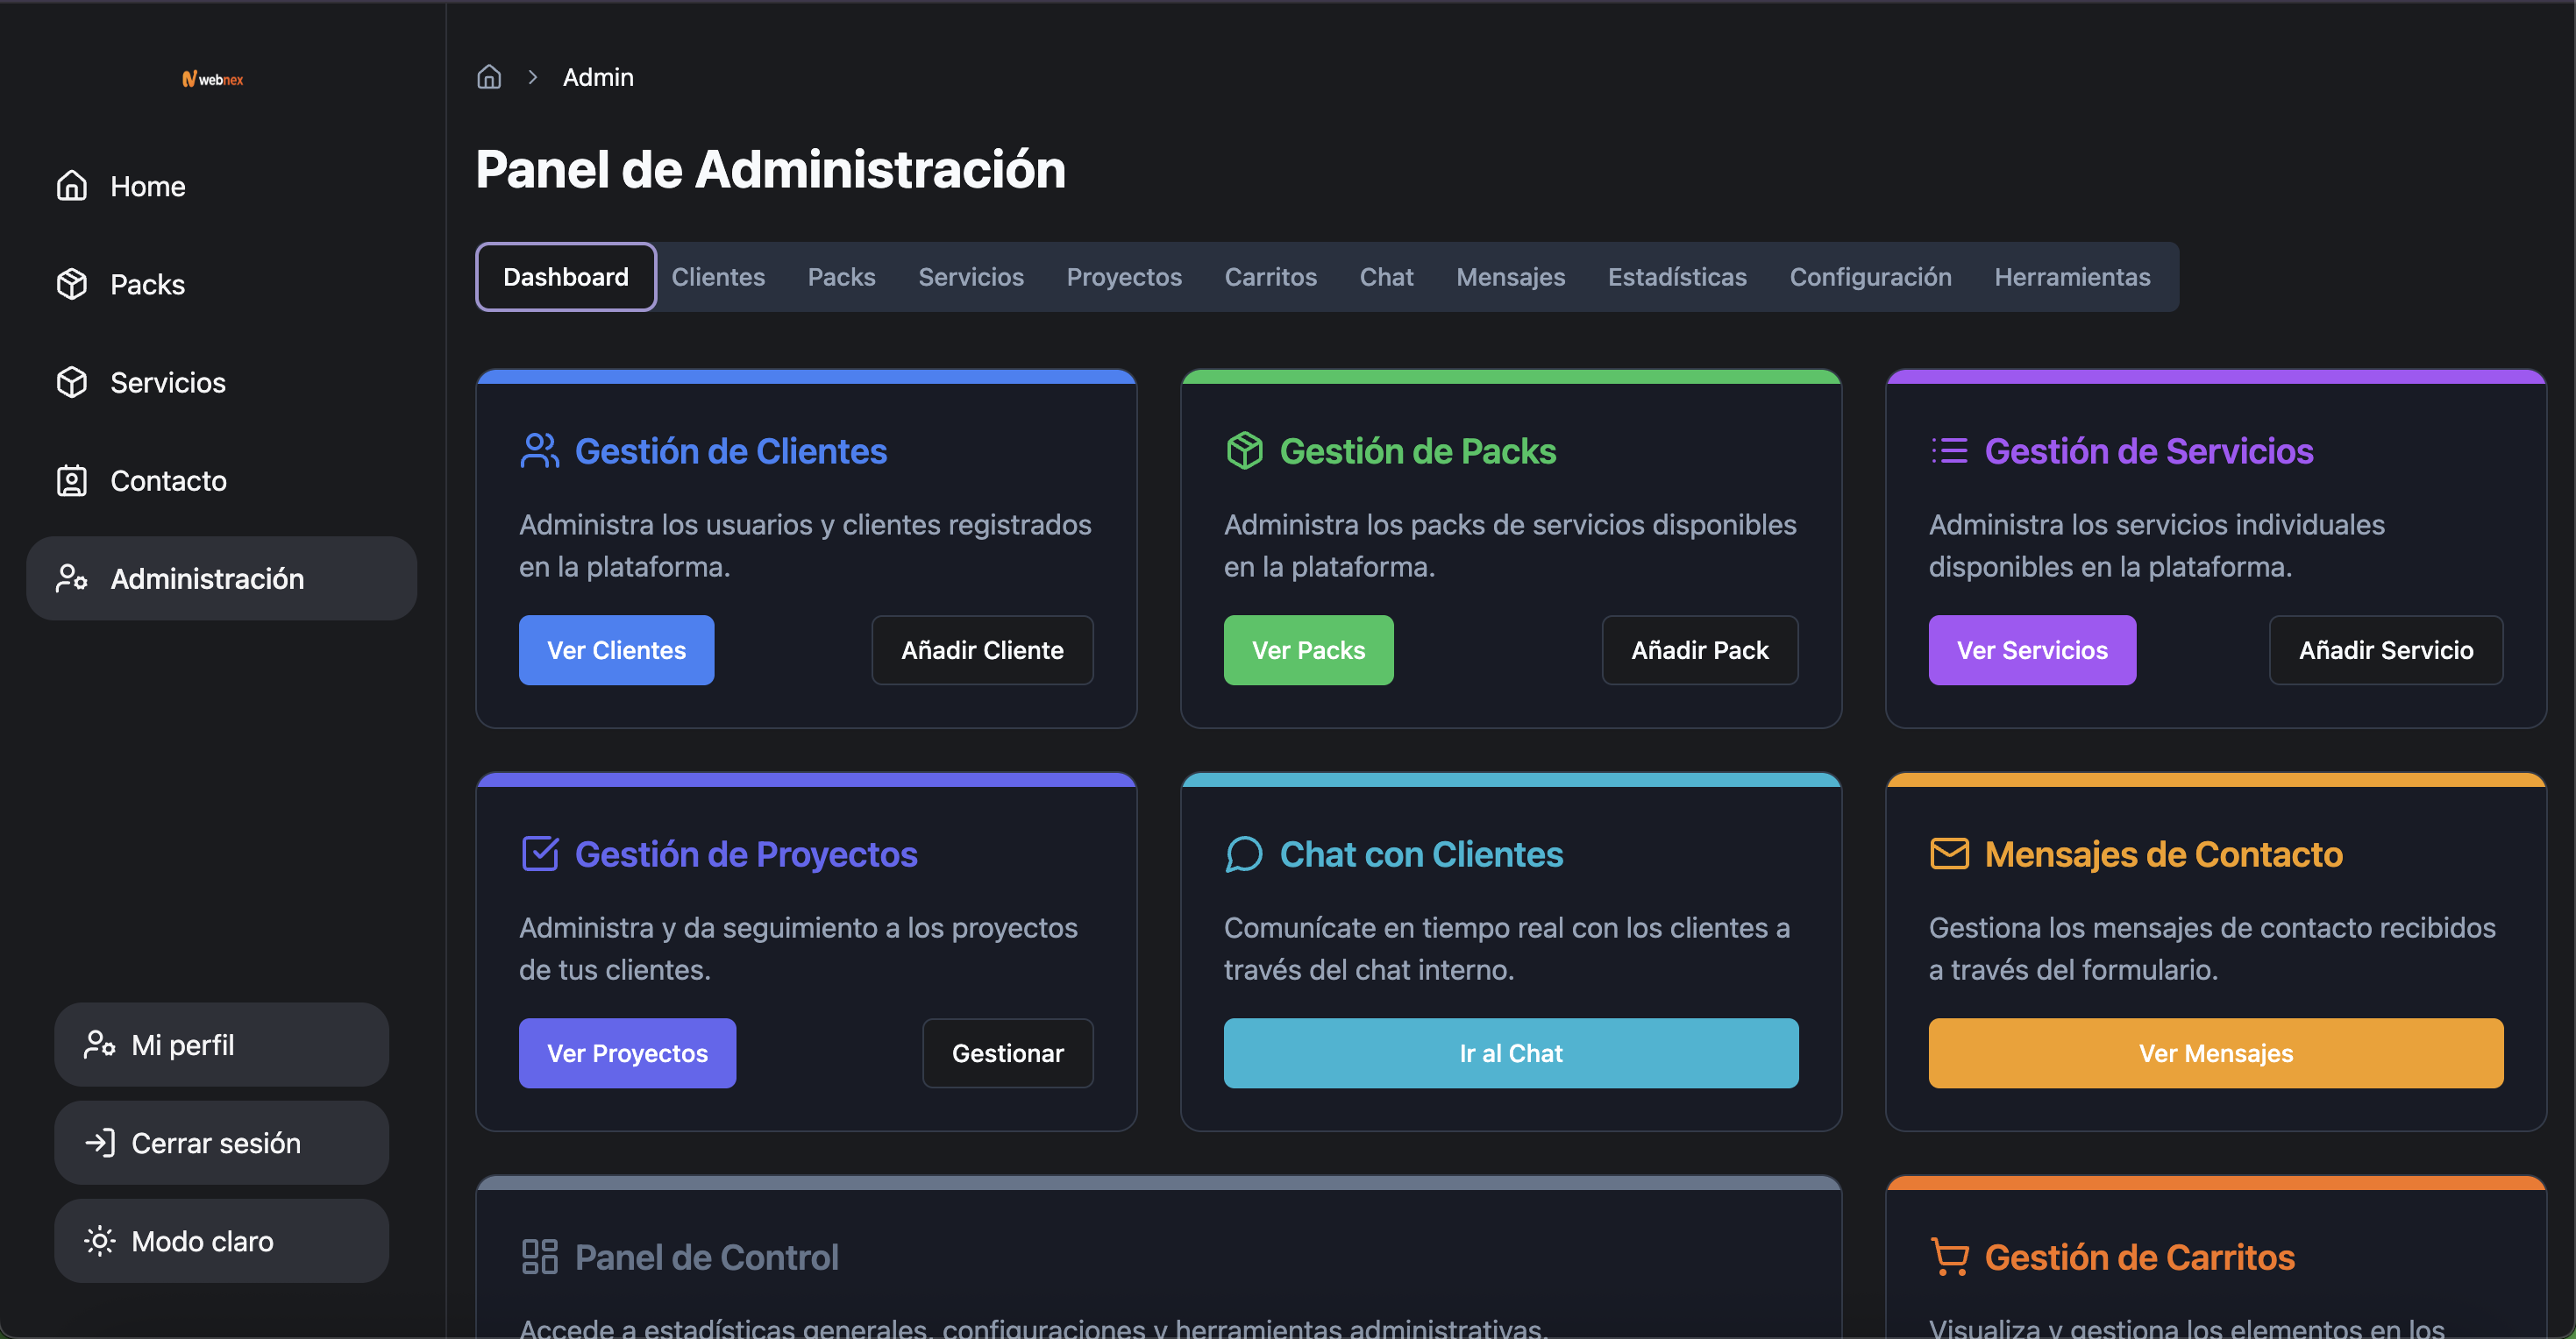
Task: Go to the Carritos tab
Action: click(x=1270, y=277)
